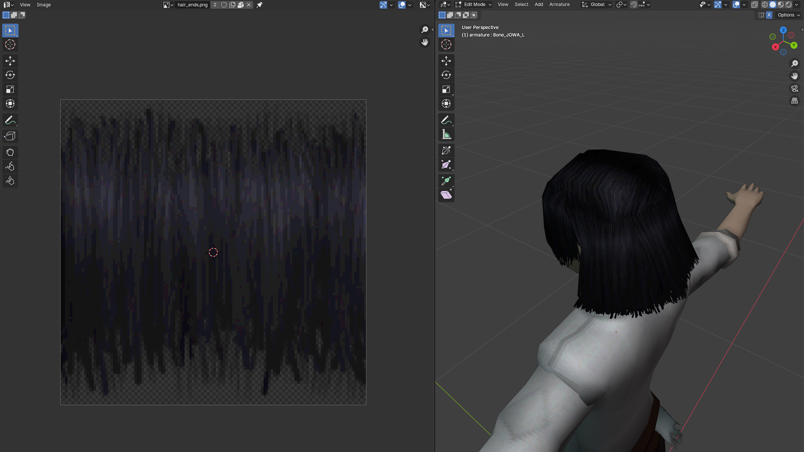Click the hair_ends.png image name field
The image size is (804, 452).
tap(192, 5)
